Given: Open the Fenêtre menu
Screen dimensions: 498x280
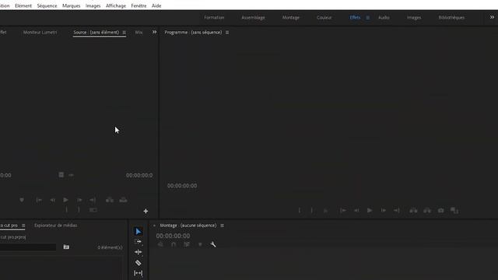Looking at the screenshot, I should point(139,5).
